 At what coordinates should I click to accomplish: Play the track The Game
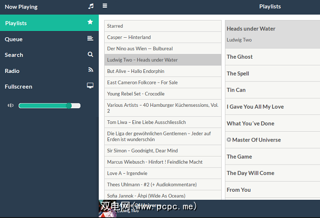[x=273, y=156]
